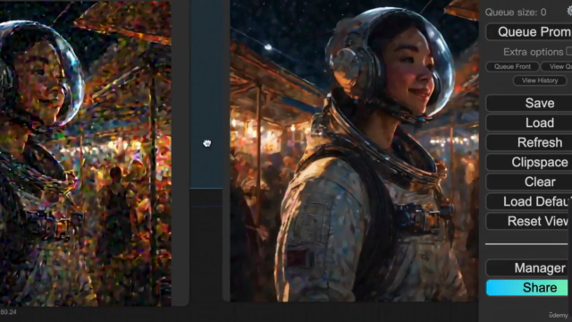
Task: Open the Clipspace panel
Action: (x=529, y=162)
